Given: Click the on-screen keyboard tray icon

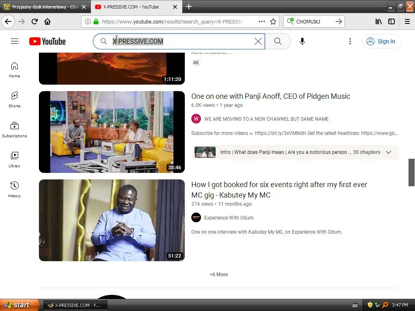Looking at the screenshot, I should pos(355,305).
